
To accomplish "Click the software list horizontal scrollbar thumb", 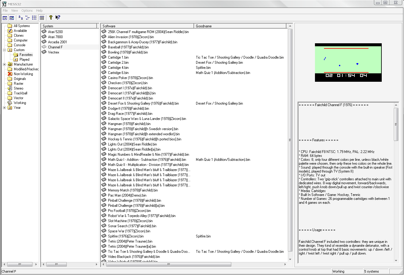I will click(168, 264).
